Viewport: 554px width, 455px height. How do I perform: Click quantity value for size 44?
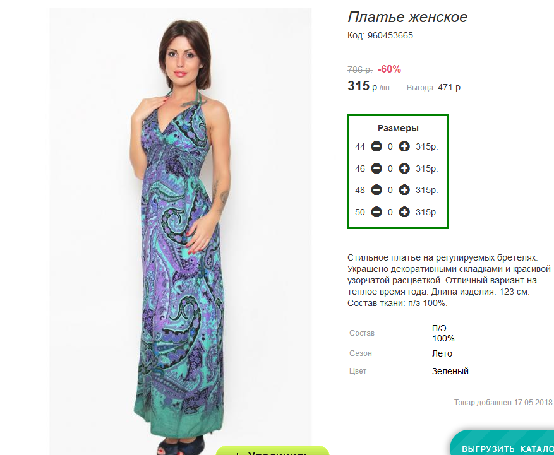(390, 146)
